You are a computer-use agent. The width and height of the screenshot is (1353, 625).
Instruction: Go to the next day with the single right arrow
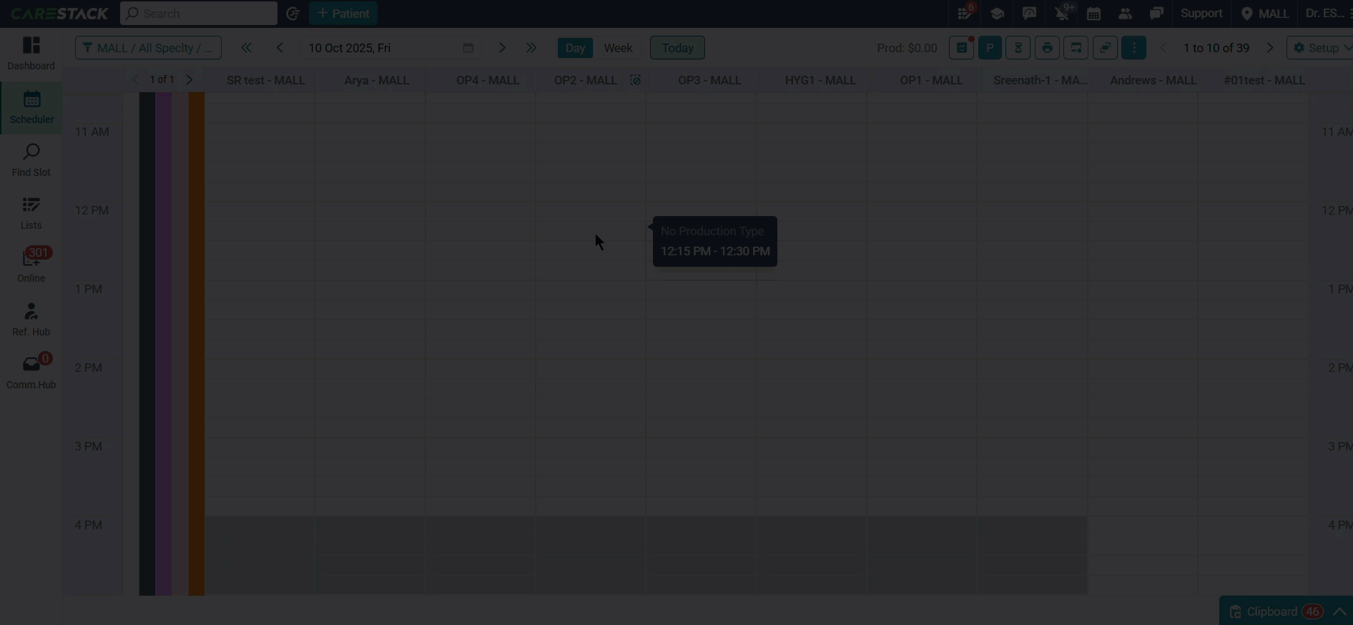[502, 48]
